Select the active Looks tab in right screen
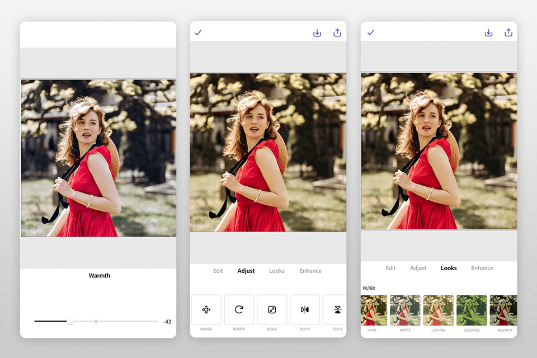The height and width of the screenshot is (358, 537). coord(449,268)
